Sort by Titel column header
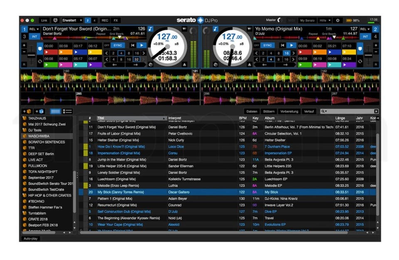Screen dimensions: 399x260 point(131,118)
